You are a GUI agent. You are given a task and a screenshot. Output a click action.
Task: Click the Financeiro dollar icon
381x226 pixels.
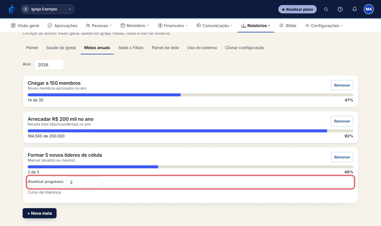click(160, 26)
